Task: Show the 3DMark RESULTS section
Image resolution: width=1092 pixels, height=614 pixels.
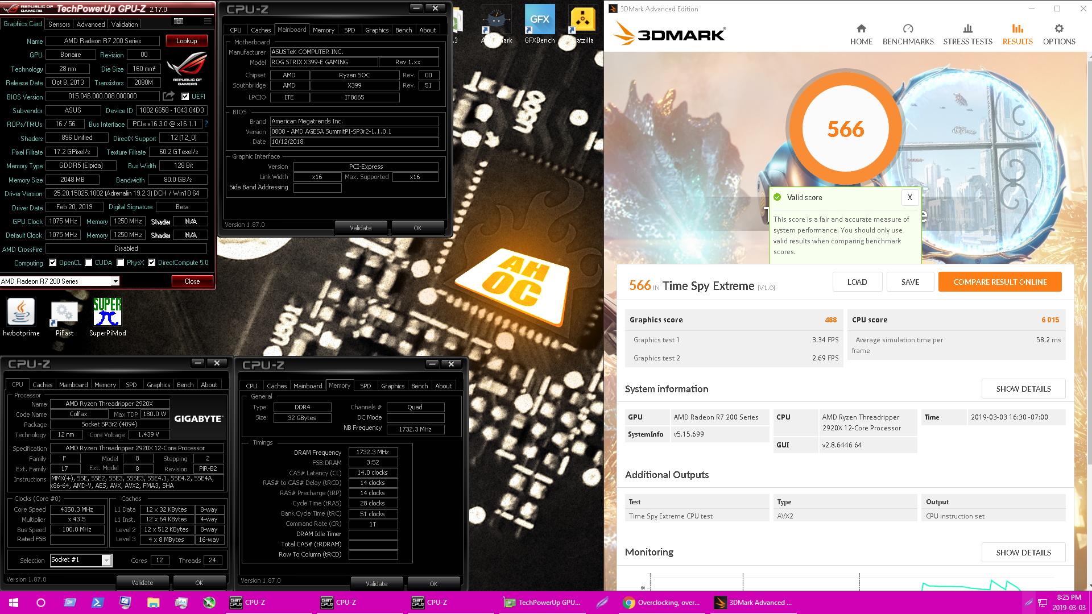Action: [x=1017, y=35]
